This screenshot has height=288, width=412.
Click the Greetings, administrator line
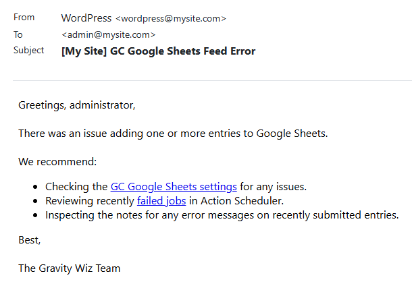(77, 105)
